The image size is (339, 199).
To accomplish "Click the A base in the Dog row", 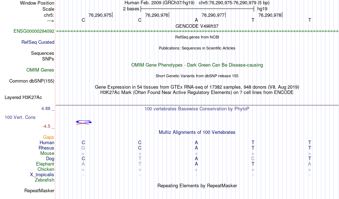I will (196, 159).
